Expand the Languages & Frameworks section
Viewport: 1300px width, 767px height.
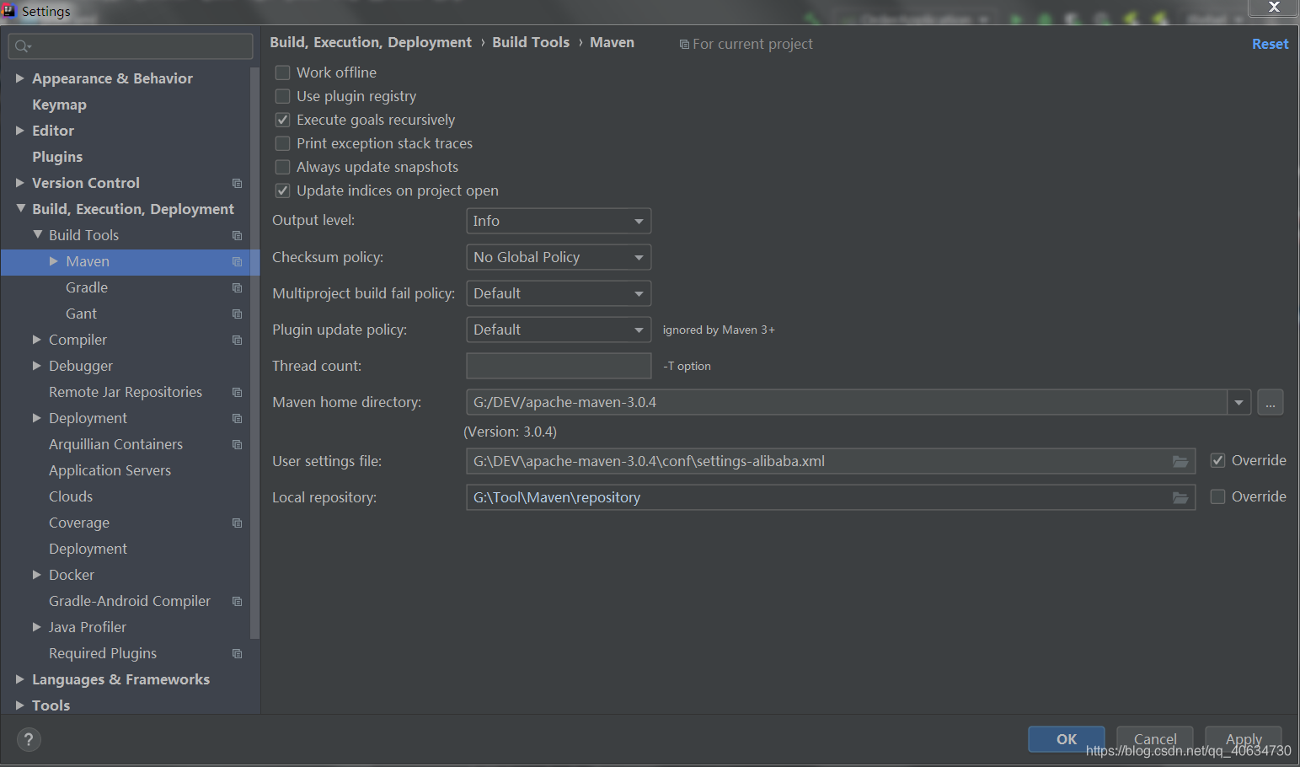click(x=20, y=679)
